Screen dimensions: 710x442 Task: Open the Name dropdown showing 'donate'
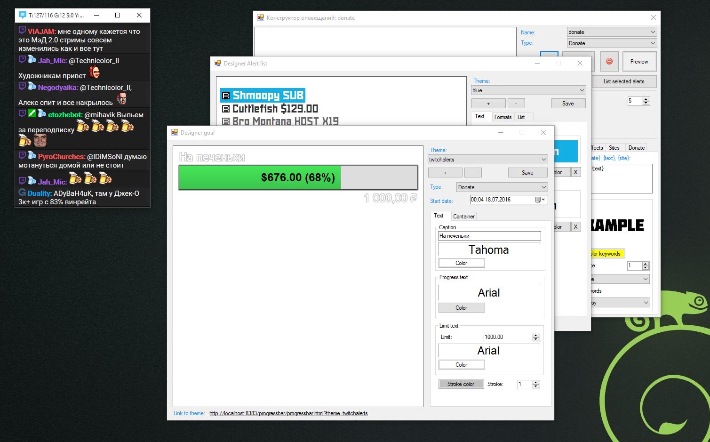[611, 32]
